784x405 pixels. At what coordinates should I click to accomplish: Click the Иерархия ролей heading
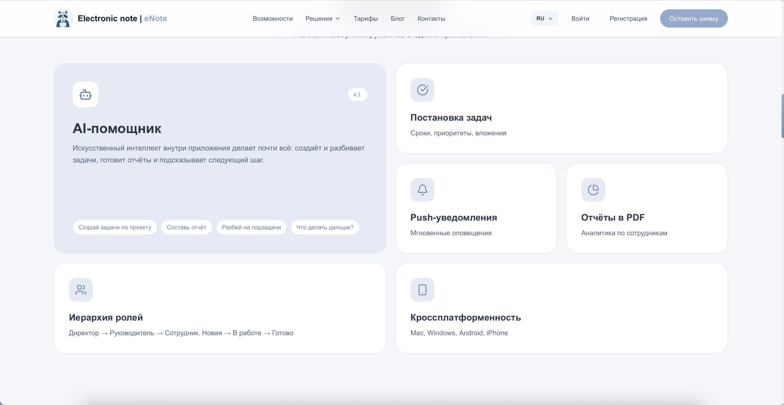[106, 318]
